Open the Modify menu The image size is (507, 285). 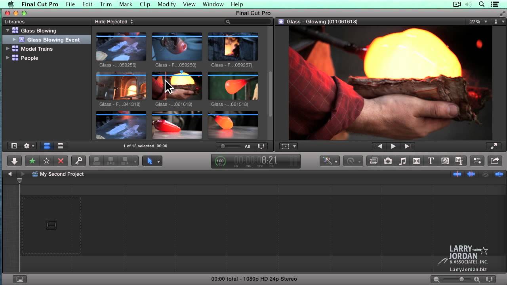[166, 4]
